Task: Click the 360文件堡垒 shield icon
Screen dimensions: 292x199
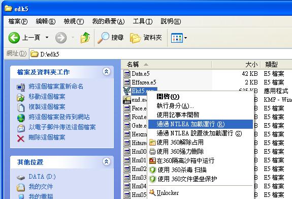Action: click(x=152, y=179)
